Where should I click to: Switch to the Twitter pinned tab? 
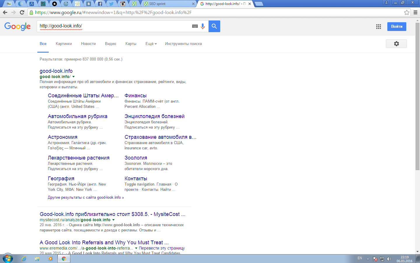111,4
